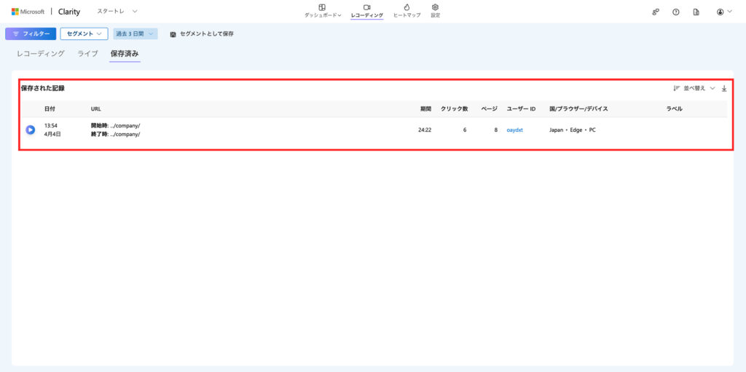
Task: Open user ID link oaydxt
Action: 515,130
